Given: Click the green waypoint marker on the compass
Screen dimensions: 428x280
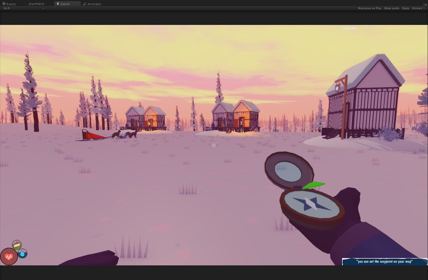Looking at the screenshot, I should (x=313, y=185).
